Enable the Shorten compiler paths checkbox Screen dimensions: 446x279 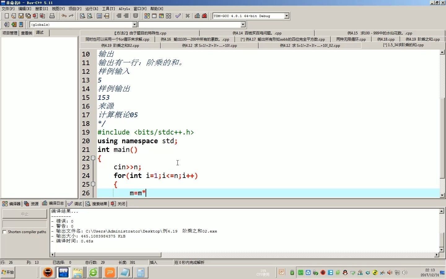coord(5,232)
